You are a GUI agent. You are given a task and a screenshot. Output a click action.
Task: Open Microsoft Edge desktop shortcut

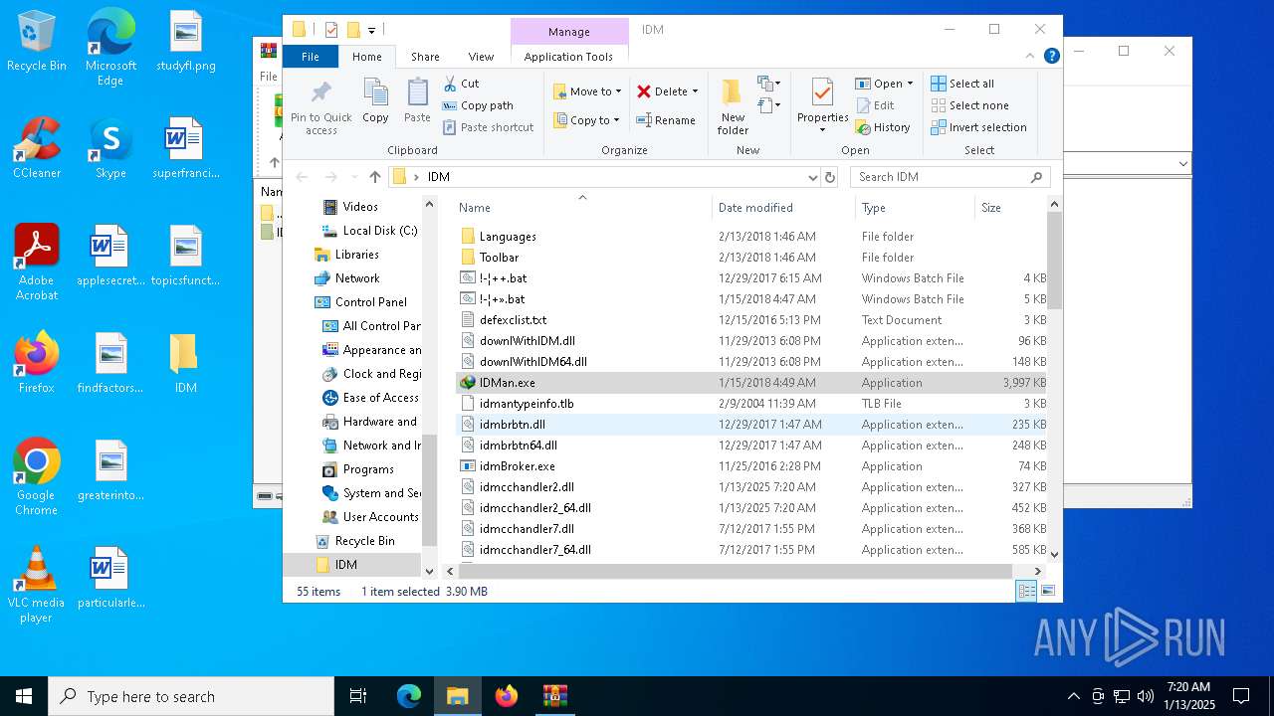click(110, 47)
